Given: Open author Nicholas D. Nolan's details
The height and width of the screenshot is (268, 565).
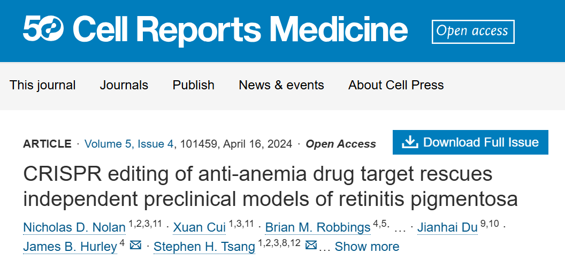Looking at the screenshot, I should coord(74,228).
